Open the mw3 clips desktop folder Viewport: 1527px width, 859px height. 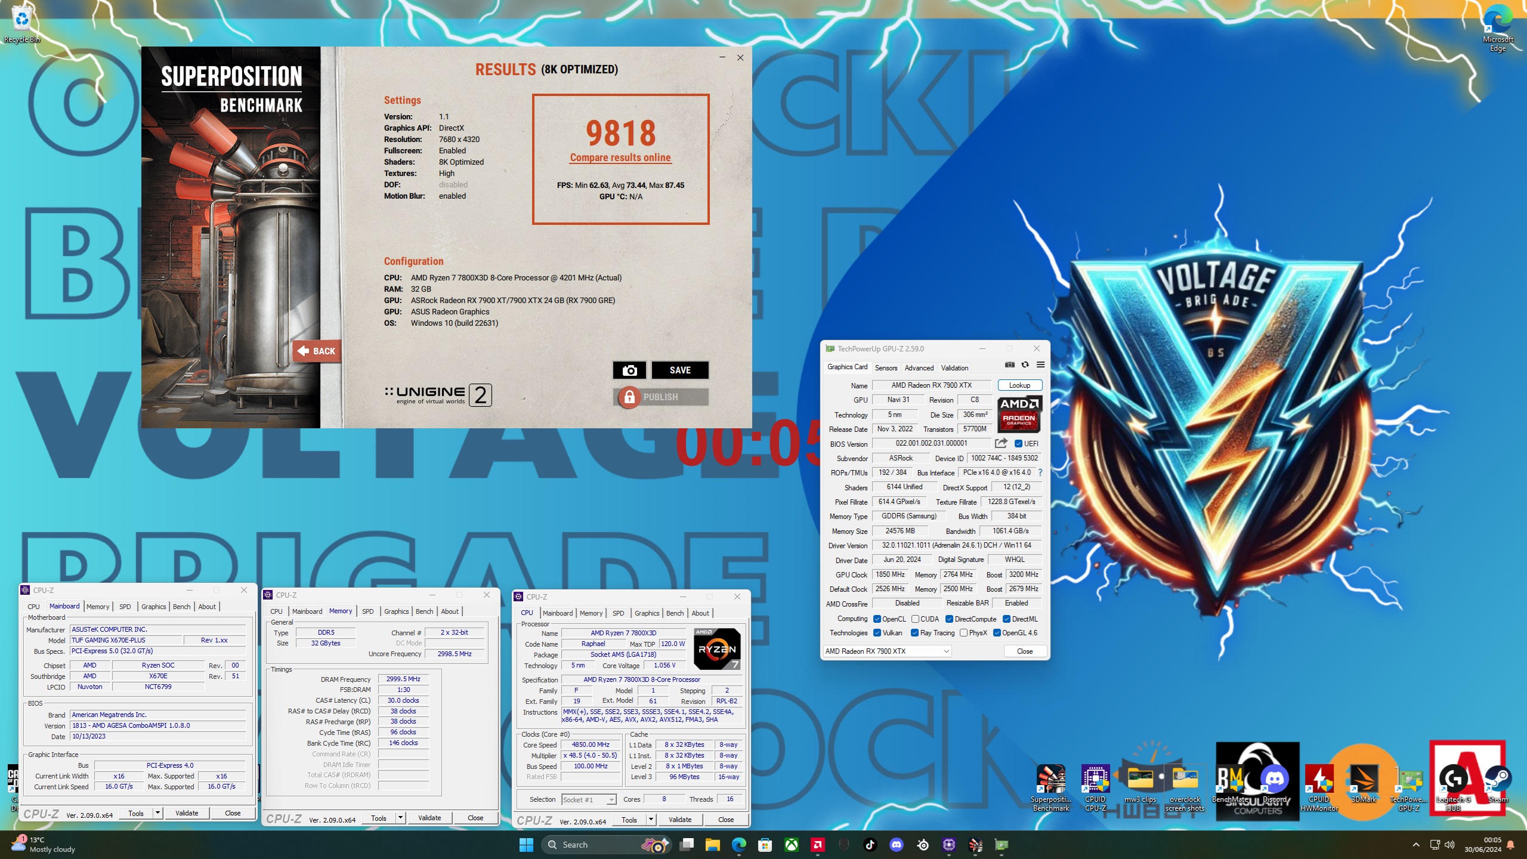coord(1140,784)
